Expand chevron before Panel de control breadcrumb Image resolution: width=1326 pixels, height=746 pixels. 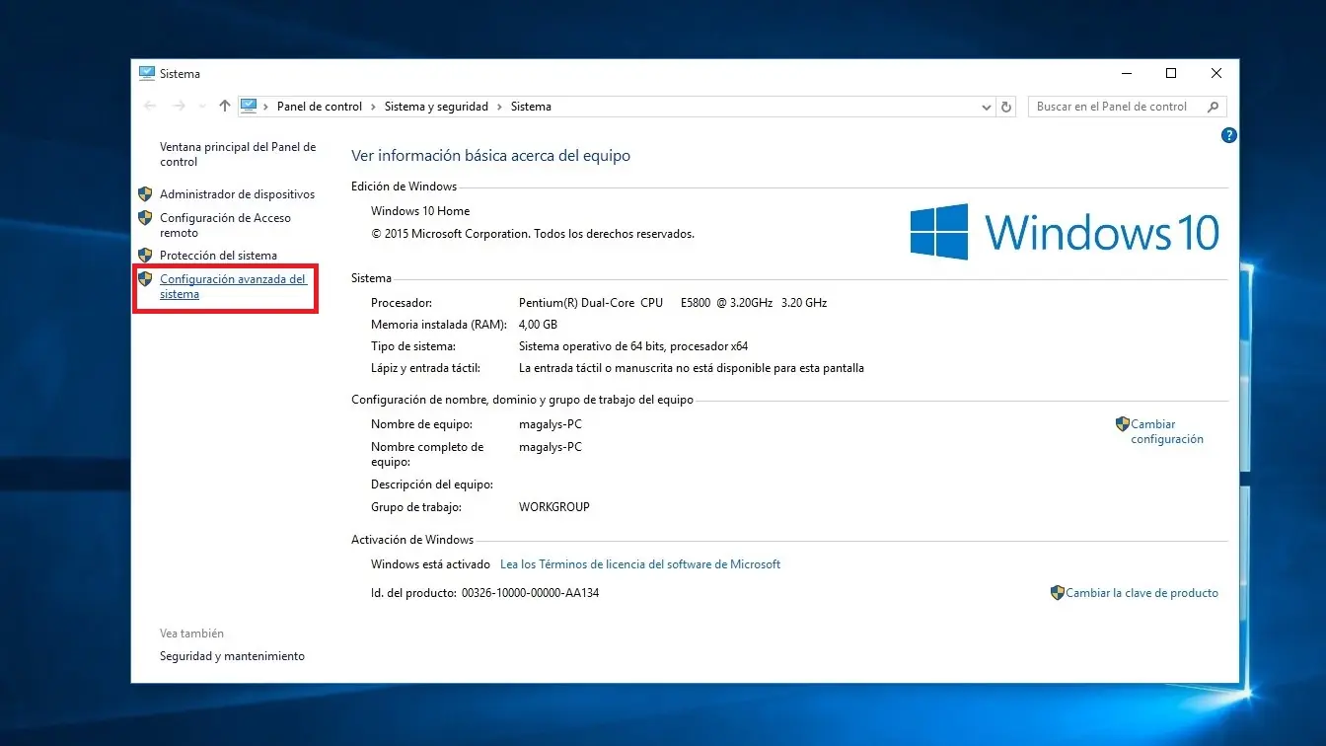pos(266,107)
